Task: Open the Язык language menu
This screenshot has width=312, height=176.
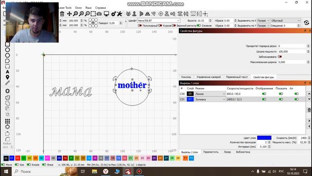Action: (x=88, y=8)
